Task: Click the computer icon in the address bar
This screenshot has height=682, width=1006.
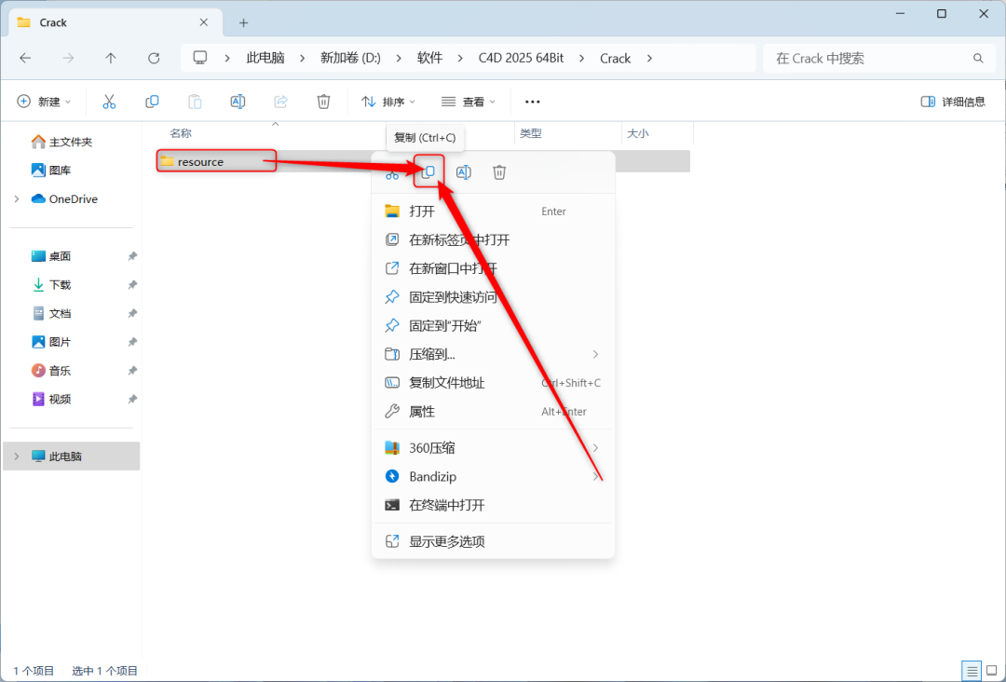Action: point(200,58)
